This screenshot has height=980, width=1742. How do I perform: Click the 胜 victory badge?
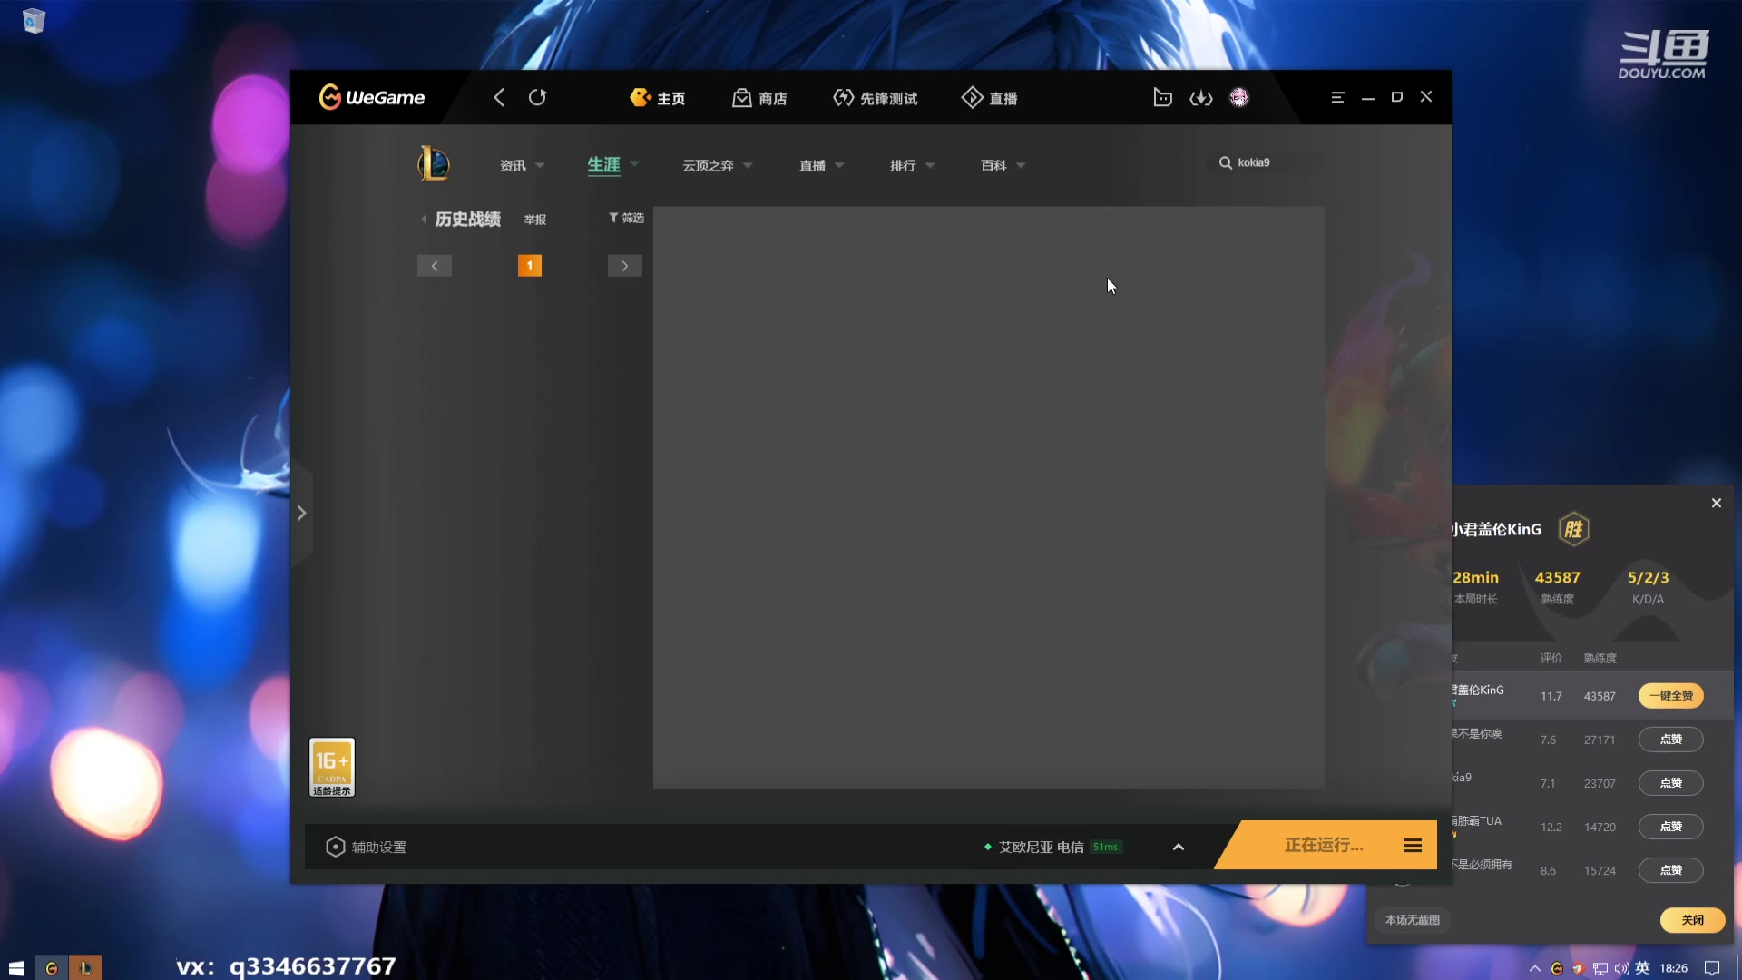pos(1574,529)
